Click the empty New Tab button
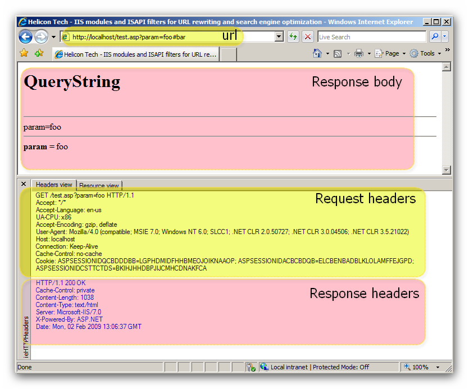The image size is (469, 389). tap(228, 54)
